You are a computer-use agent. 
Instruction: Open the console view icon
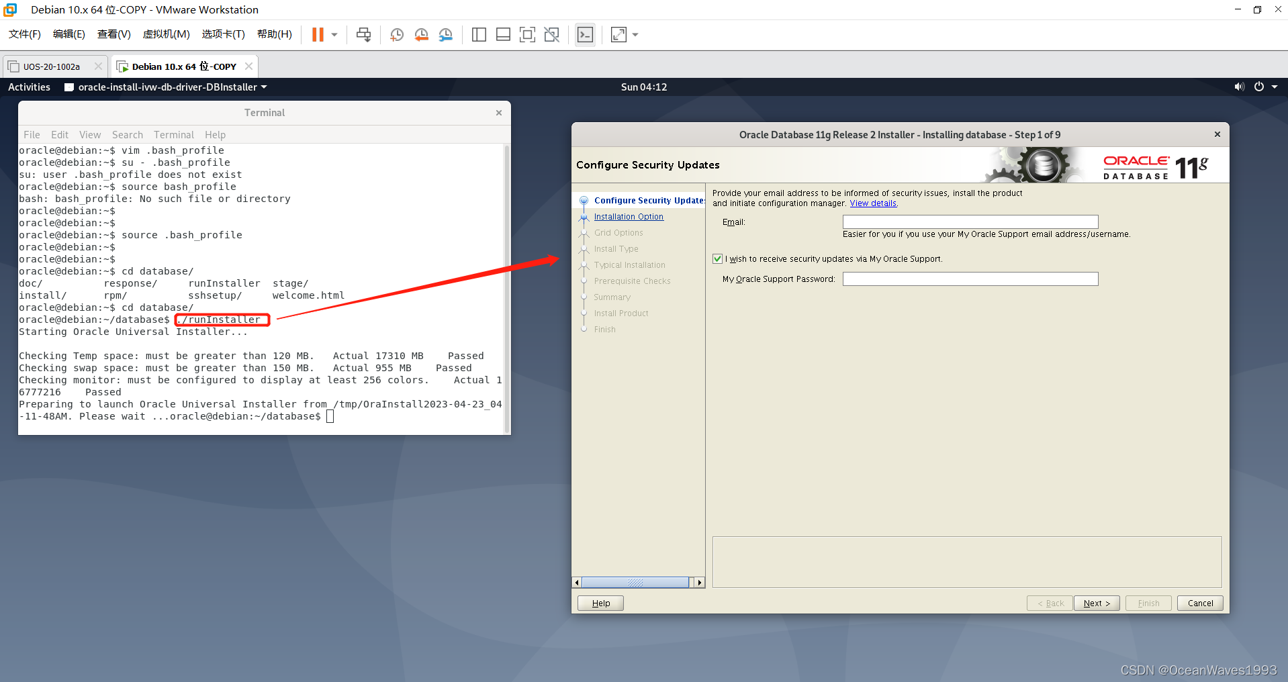pyautogui.click(x=586, y=35)
